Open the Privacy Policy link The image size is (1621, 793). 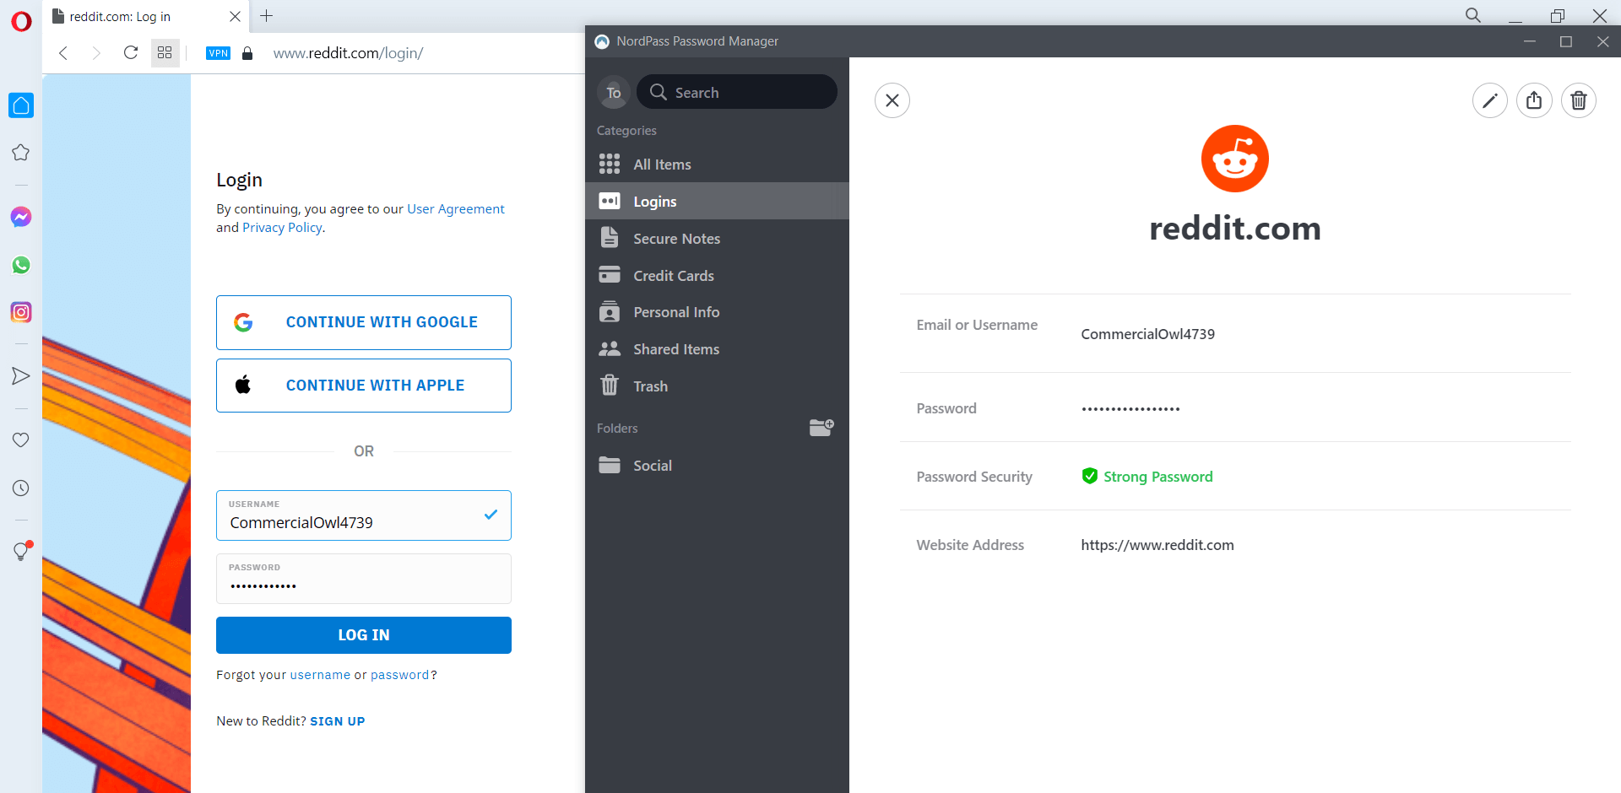click(x=282, y=228)
